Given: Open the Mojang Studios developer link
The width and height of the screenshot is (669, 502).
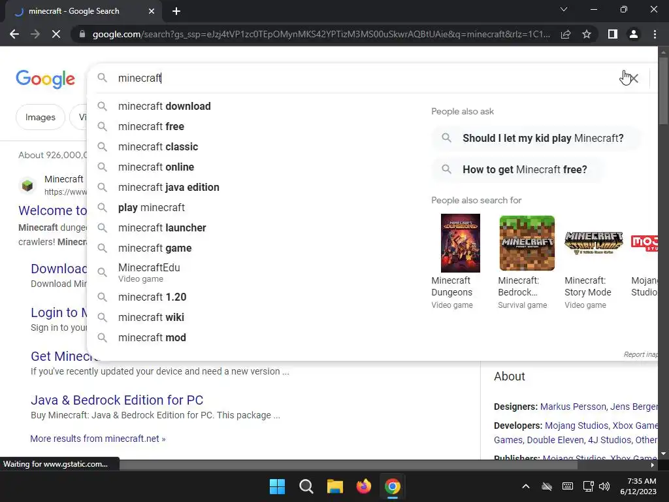Looking at the screenshot, I should click(576, 426).
